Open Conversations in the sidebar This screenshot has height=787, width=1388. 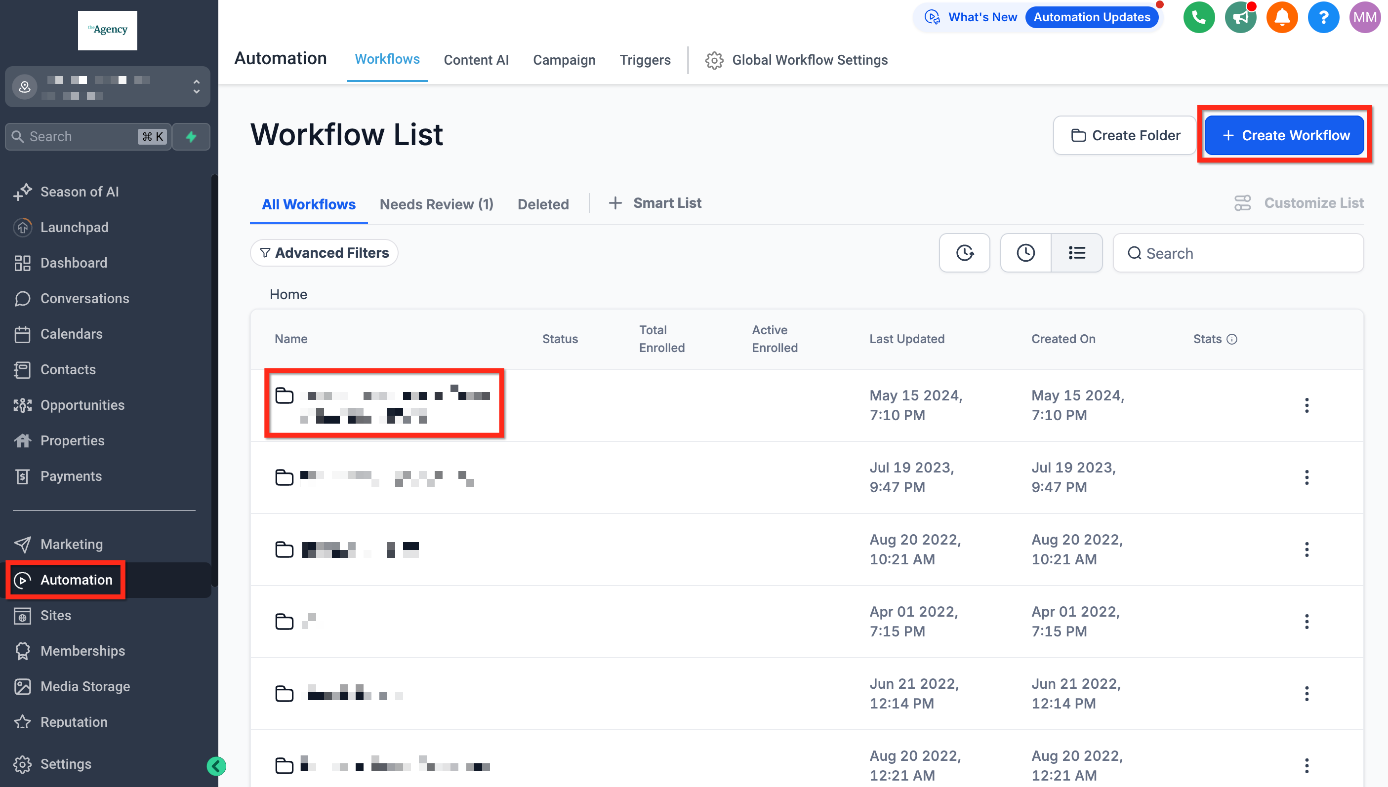(84, 298)
